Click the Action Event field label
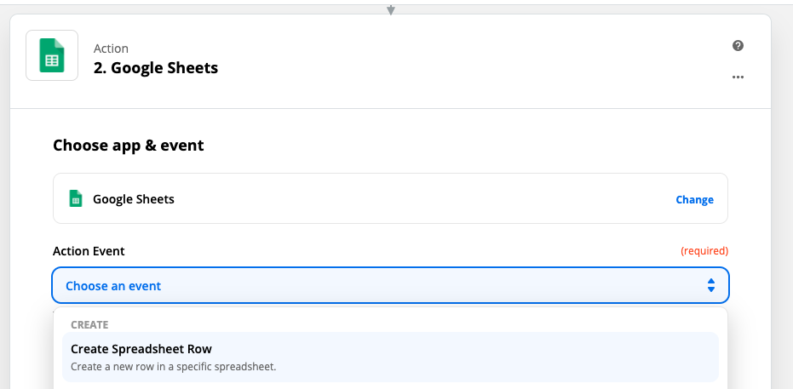This screenshot has height=389, width=793. point(89,251)
